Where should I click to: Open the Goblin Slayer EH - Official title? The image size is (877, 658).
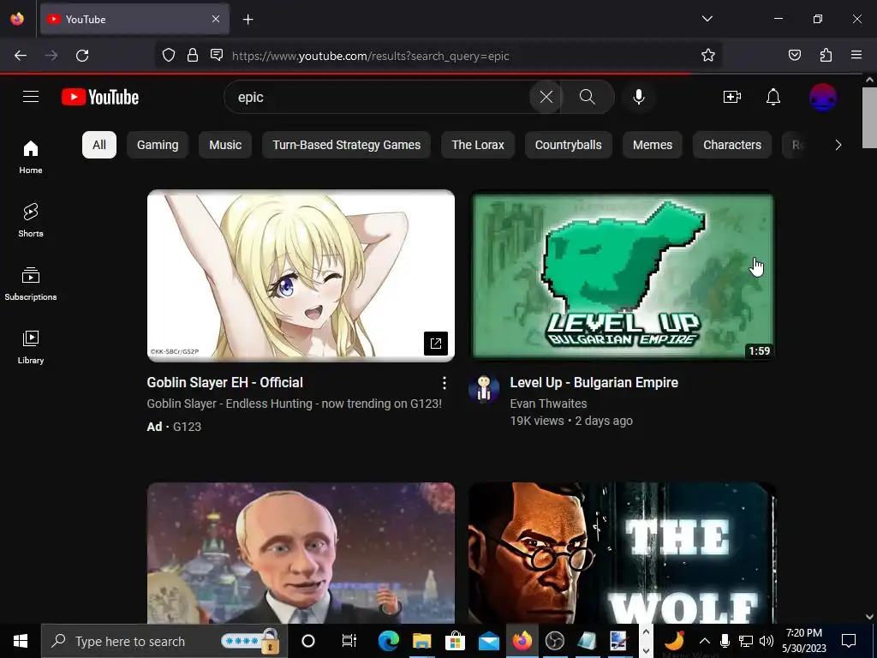click(x=225, y=382)
